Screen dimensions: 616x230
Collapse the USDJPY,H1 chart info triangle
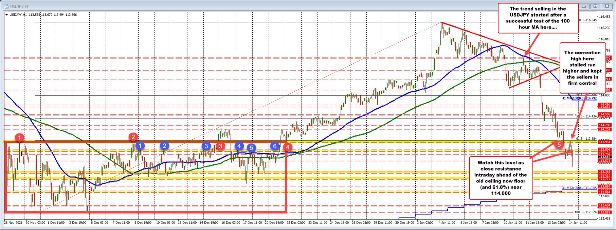coord(7,15)
